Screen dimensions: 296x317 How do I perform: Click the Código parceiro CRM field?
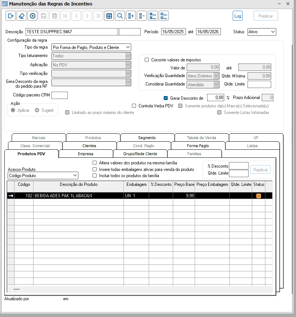click(x=59, y=95)
